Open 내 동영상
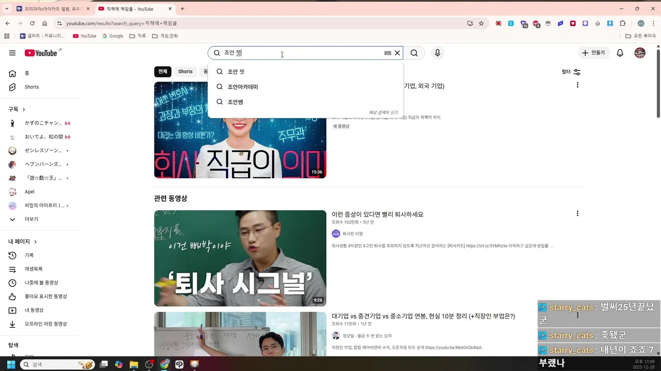Image resolution: width=661 pixels, height=371 pixels. [40, 310]
